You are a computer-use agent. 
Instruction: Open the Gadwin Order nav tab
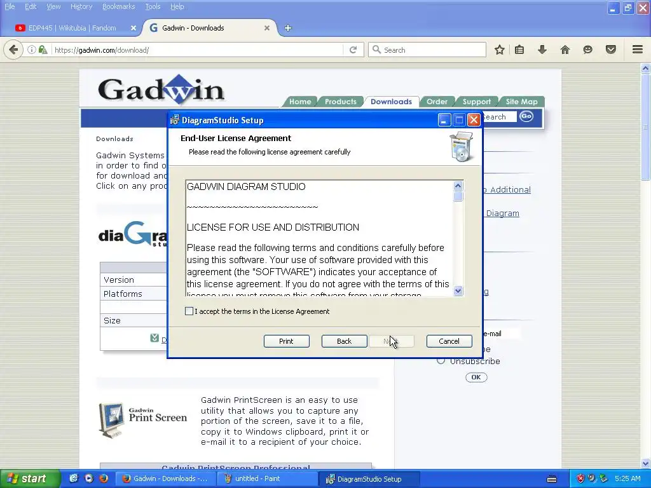point(437,101)
